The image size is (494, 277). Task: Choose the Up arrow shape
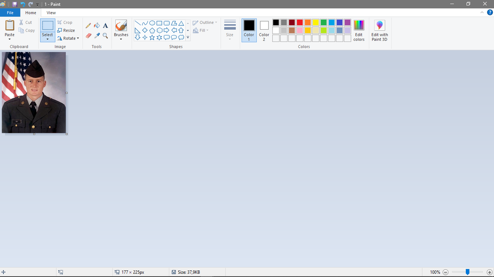(x=181, y=30)
